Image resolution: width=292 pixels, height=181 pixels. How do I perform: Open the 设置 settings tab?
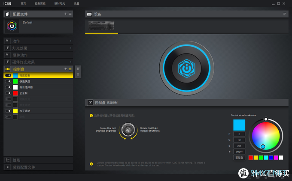pos(76,3)
